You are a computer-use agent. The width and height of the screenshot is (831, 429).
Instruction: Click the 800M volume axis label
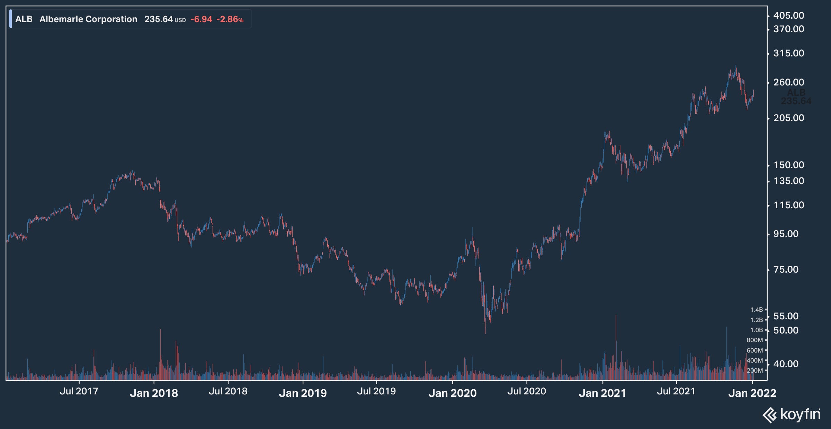754,340
